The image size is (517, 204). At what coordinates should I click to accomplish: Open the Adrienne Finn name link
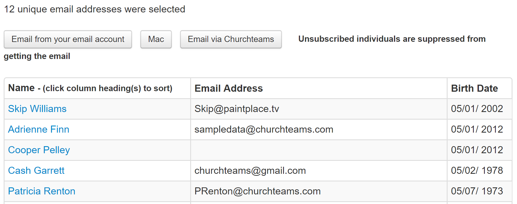(x=39, y=130)
